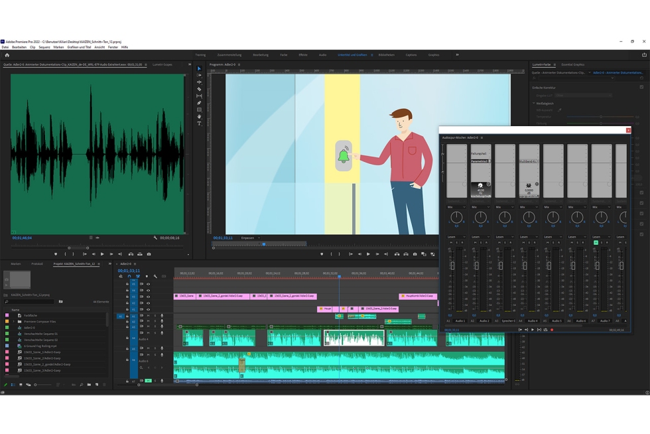The width and height of the screenshot is (650, 434).
Task: Select the Razor tool in the toolbar
Action: tap(199, 89)
